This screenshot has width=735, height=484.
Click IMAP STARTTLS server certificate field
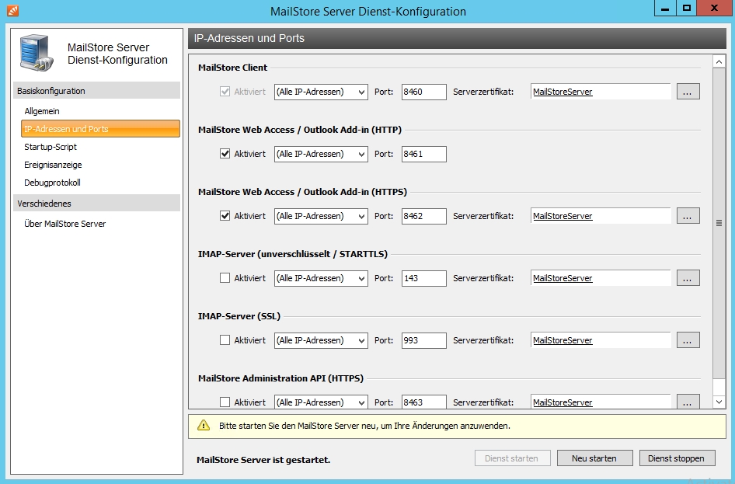(x=601, y=278)
